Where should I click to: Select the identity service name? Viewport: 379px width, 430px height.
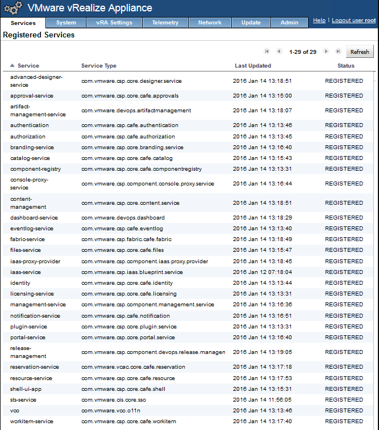pyautogui.click(x=20, y=283)
